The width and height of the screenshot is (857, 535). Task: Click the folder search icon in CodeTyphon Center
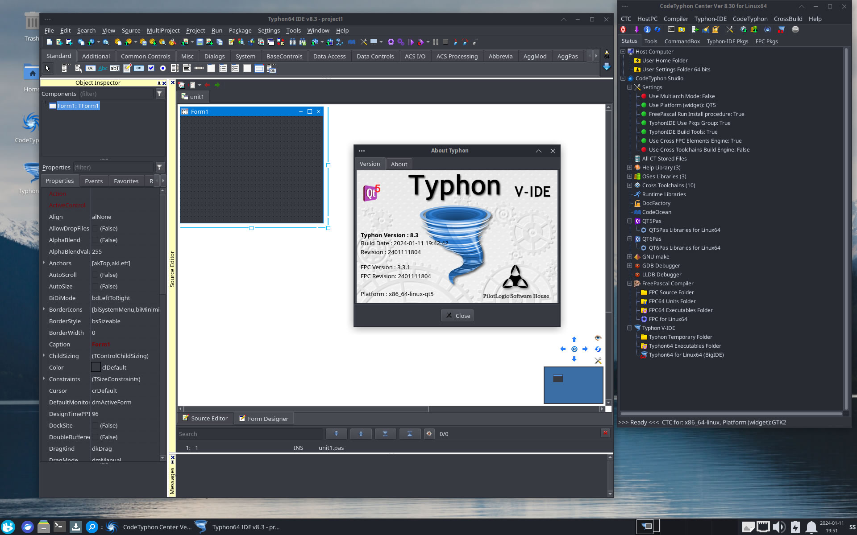(682, 29)
